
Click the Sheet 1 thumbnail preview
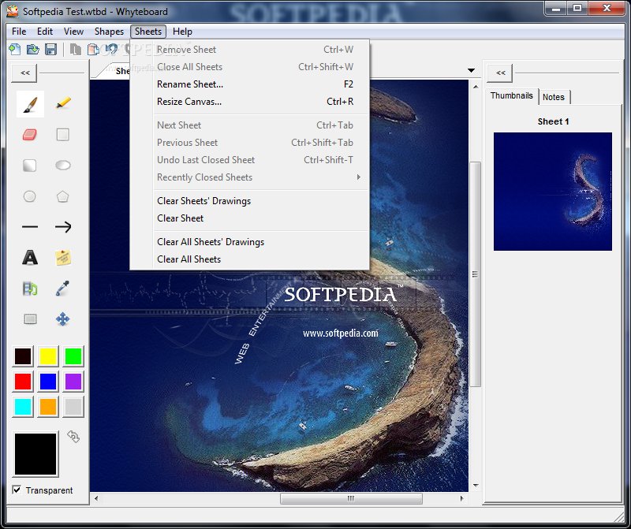tap(553, 192)
